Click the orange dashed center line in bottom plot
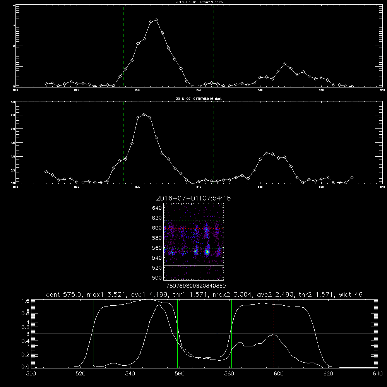This screenshot has width=387, height=387. (x=217, y=334)
